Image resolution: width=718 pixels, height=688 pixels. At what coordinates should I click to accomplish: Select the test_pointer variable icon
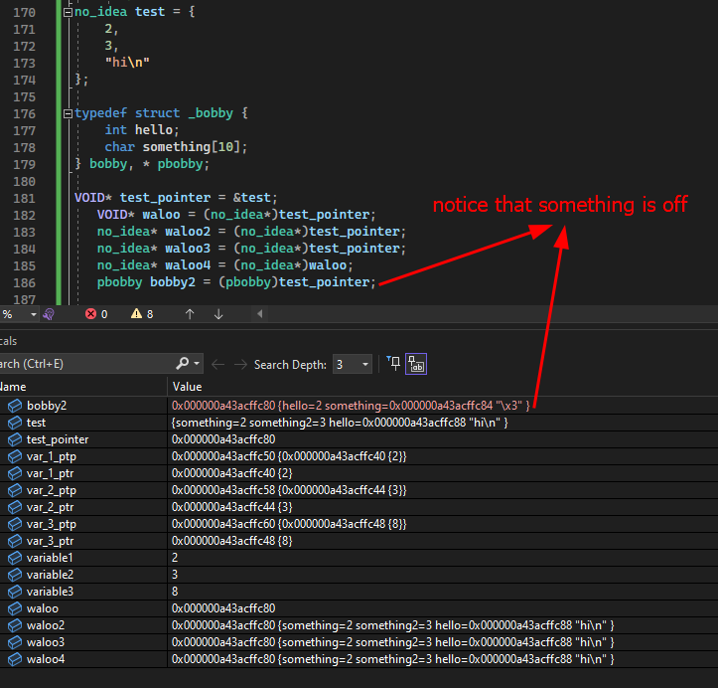[15, 439]
